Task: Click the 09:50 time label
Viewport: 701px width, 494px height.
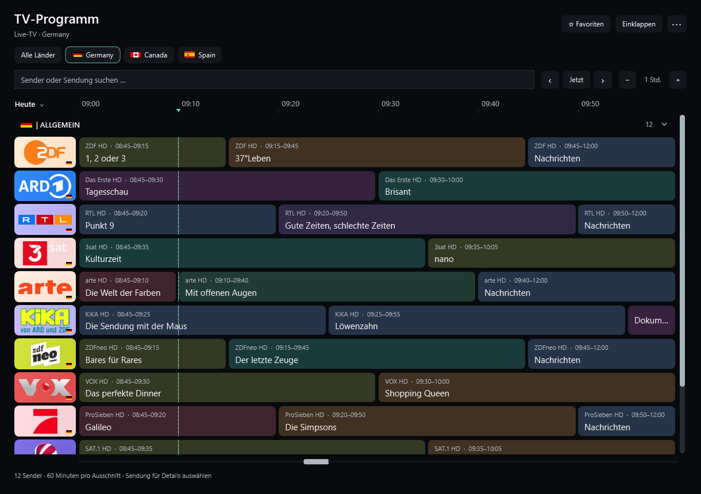Action: pos(590,104)
